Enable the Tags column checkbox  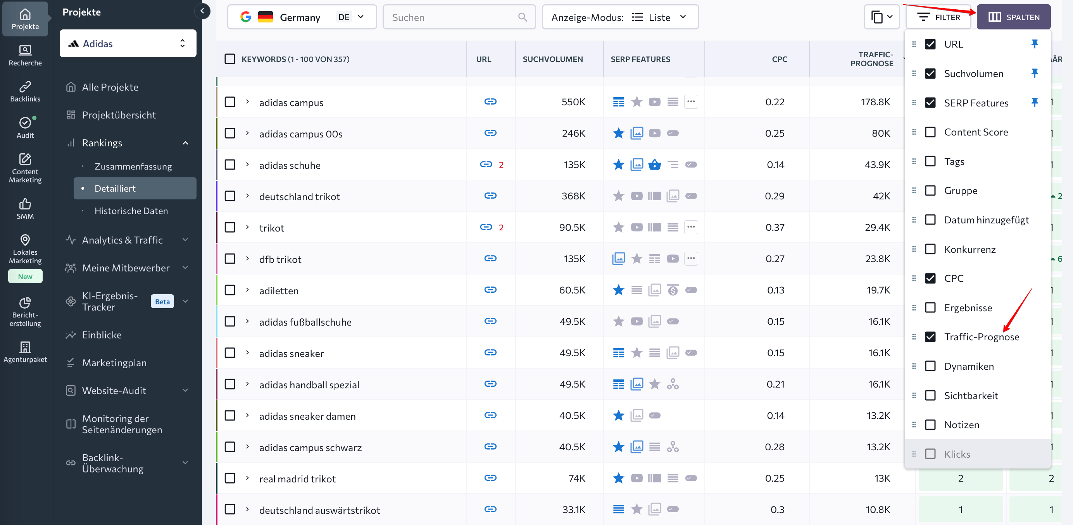(x=931, y=161)
